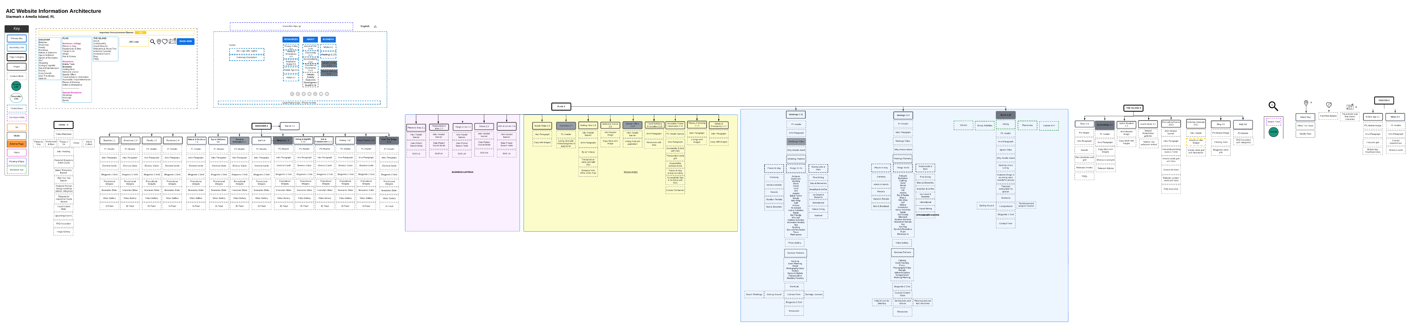Click the Other Trail Maps box

[x=1305, y=126]
